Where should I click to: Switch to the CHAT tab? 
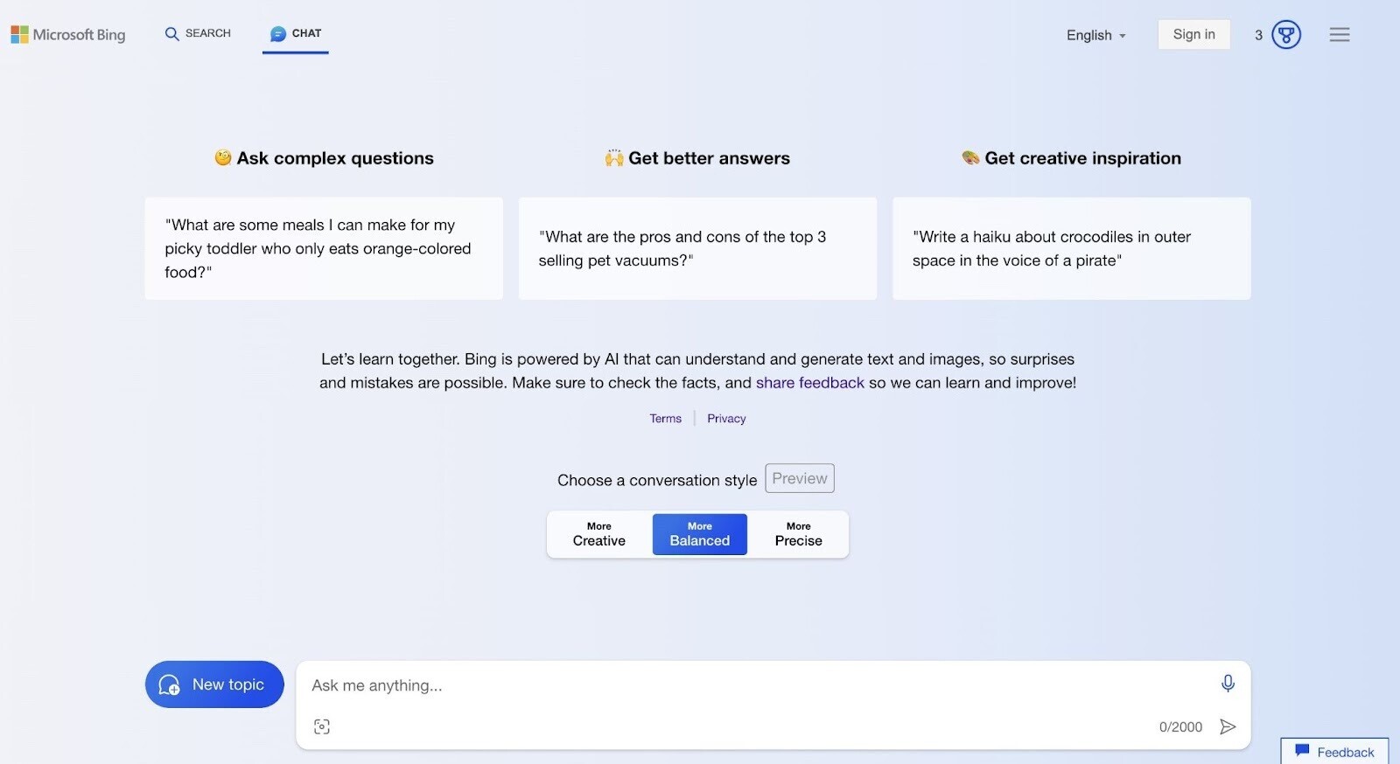point(305,34)
